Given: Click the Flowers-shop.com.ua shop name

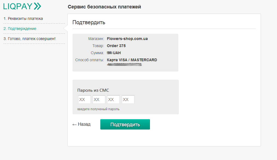Looking at the screenshot, I should coord(127,39).
